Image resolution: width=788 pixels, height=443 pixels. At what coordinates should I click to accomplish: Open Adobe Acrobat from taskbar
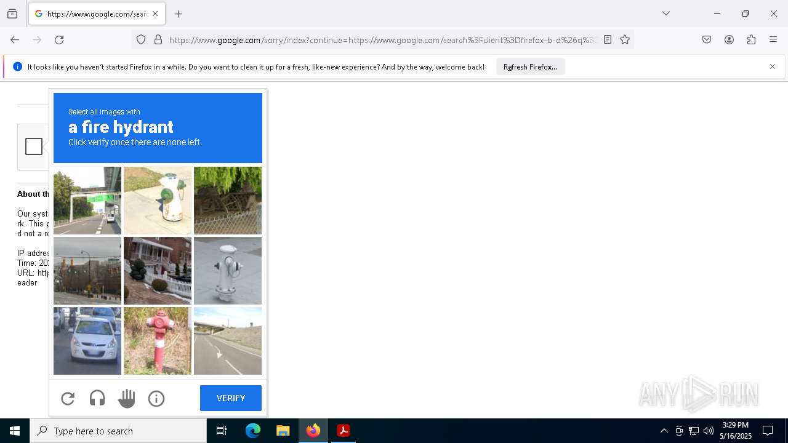[x=343, y=431]
